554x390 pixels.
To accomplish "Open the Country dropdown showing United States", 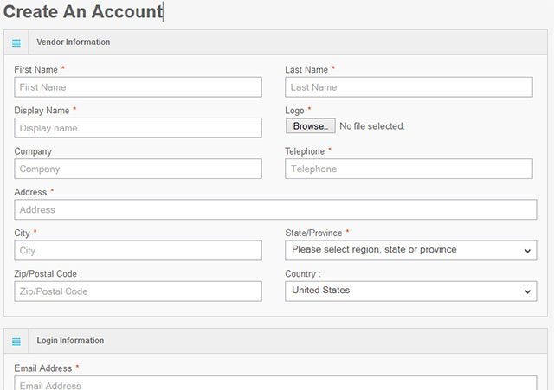I will tap(411, 291).
